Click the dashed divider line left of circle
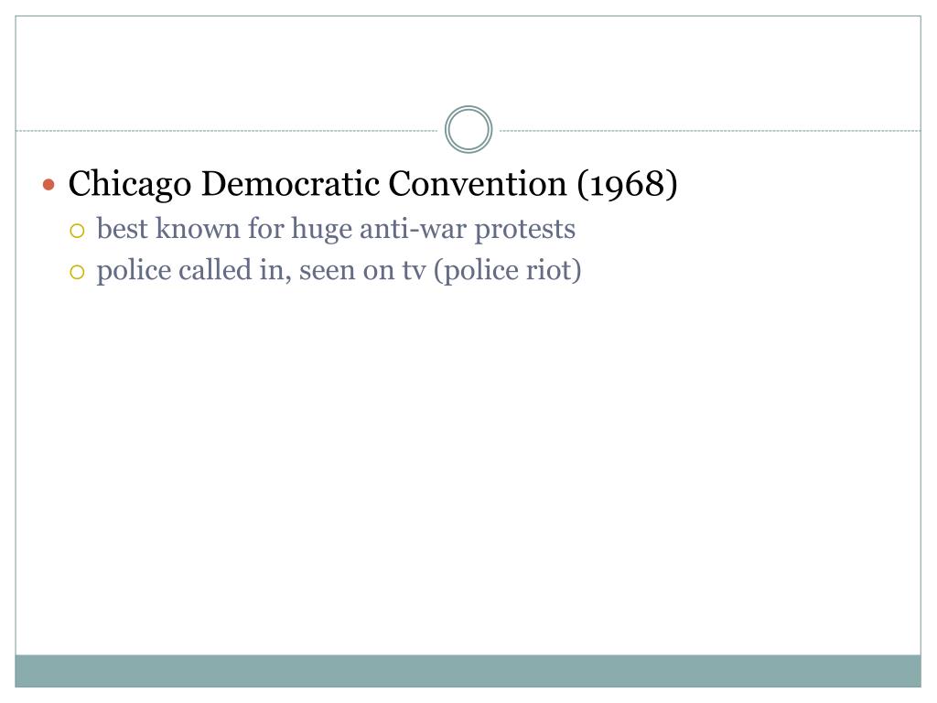The width and height of the screenshot is (937, 703). [227, 130]
